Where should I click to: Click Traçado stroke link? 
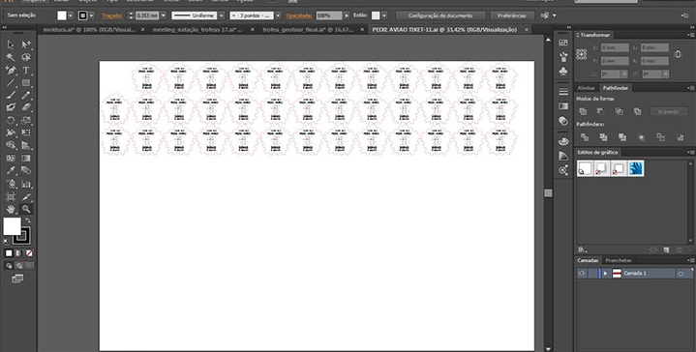112,15
